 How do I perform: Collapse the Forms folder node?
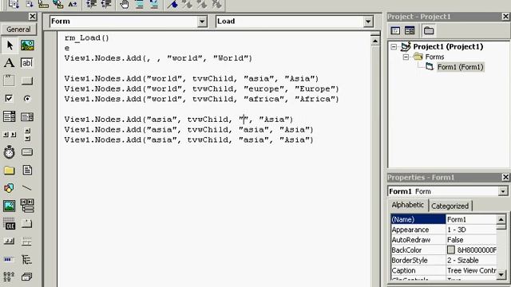pyautogui.click(x=406, y=57)
